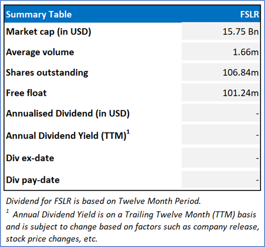Click the Div pay-date row label
The height and width of the screenshot is (247, 265).
click(33, 180)
